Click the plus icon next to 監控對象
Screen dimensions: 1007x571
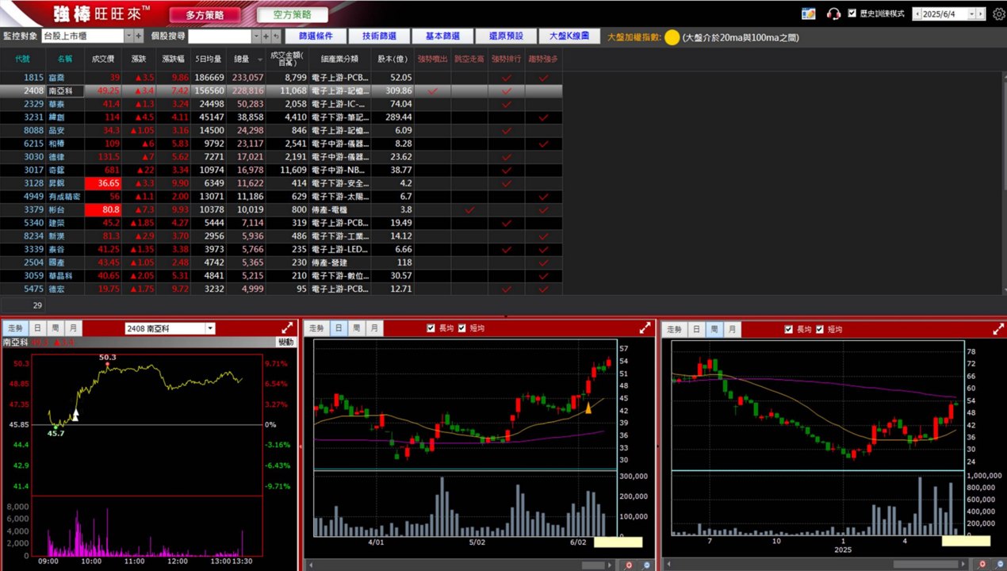click(139, 36)
